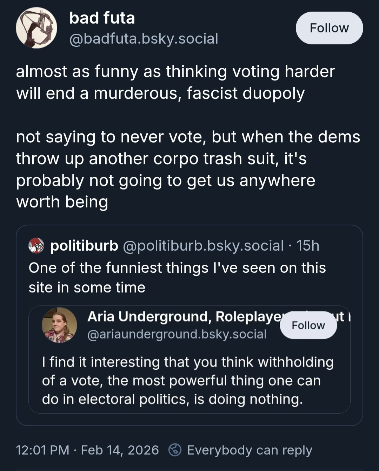Click the "almost as funny" main post text
379x471 pixels.
(x=175, y=82)
